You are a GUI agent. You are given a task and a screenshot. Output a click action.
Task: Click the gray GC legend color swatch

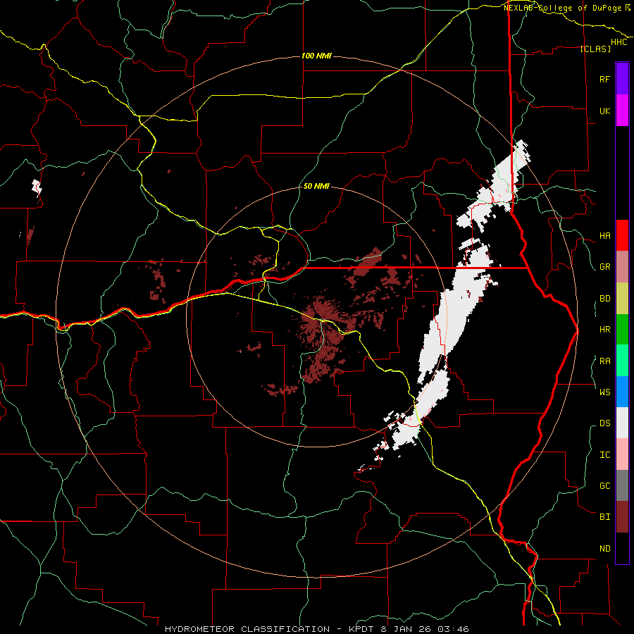(622, 485)
